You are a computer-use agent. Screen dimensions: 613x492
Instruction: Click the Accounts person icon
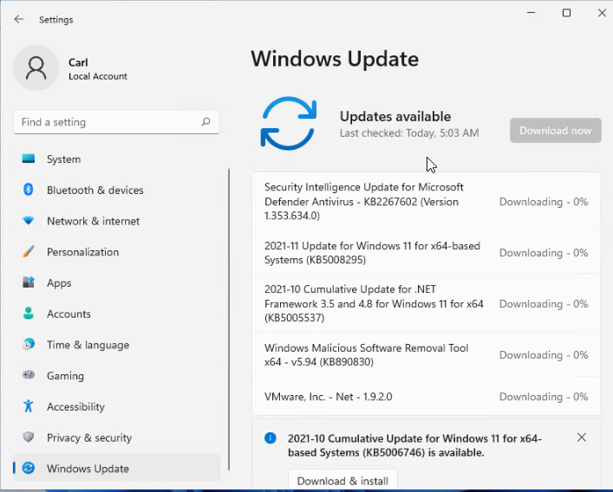point(28,314)
